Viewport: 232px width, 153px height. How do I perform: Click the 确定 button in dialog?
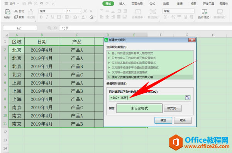click(163, 120)
